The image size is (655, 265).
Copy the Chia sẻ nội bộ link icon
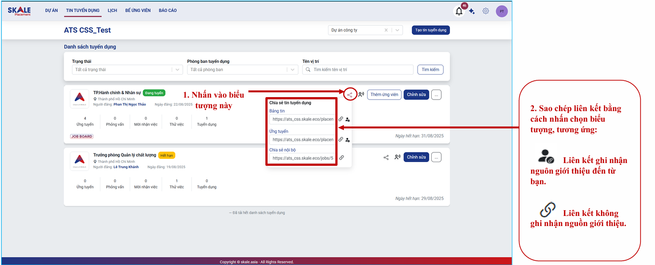[341, 157]
